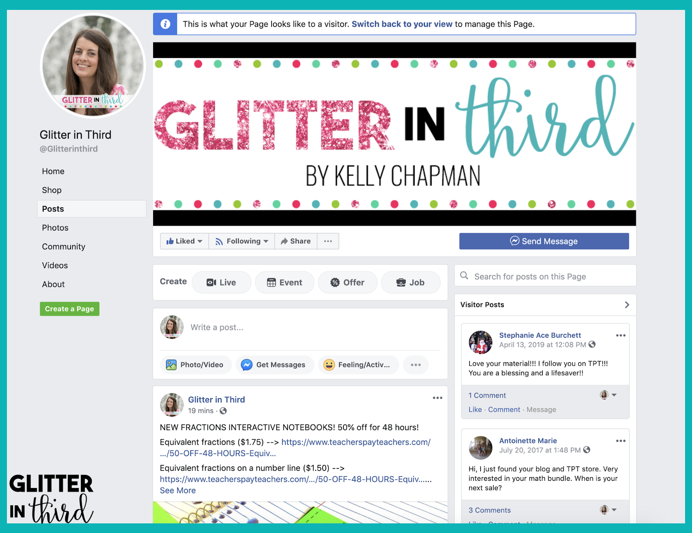Open commenter identity dropdown on Stephanie's post
The image size is (692, 533).
(x=608, y=395)
